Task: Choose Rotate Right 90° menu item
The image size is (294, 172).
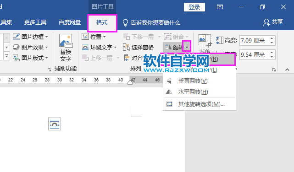Action: [x=200, y=59]
